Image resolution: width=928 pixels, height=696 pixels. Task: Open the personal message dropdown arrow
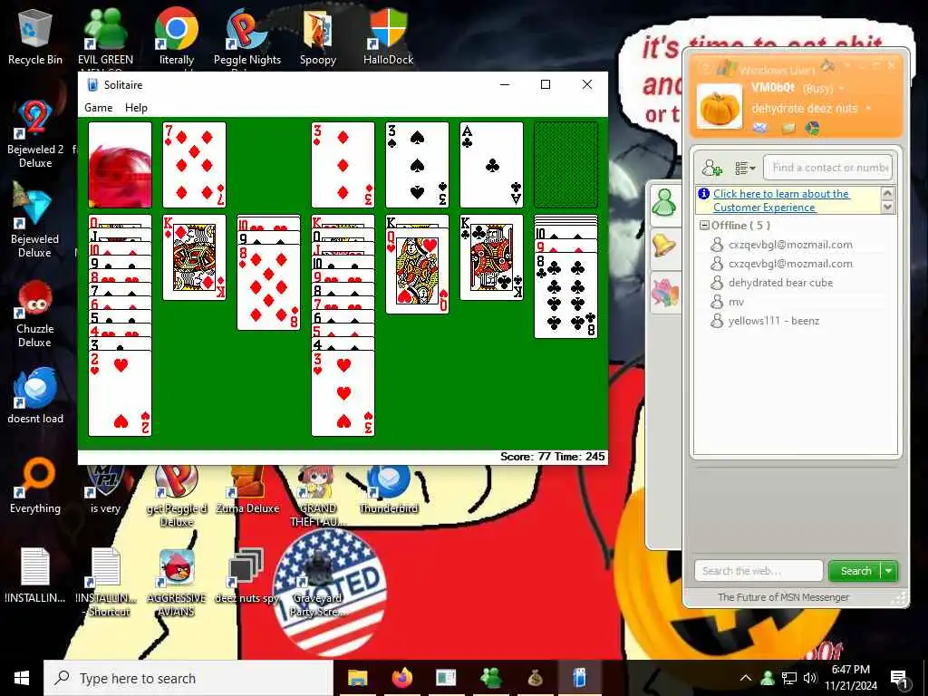tap(868, 109)
